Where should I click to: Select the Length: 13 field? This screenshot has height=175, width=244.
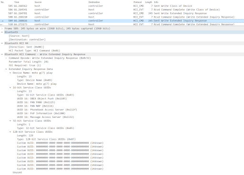(24, 91)
